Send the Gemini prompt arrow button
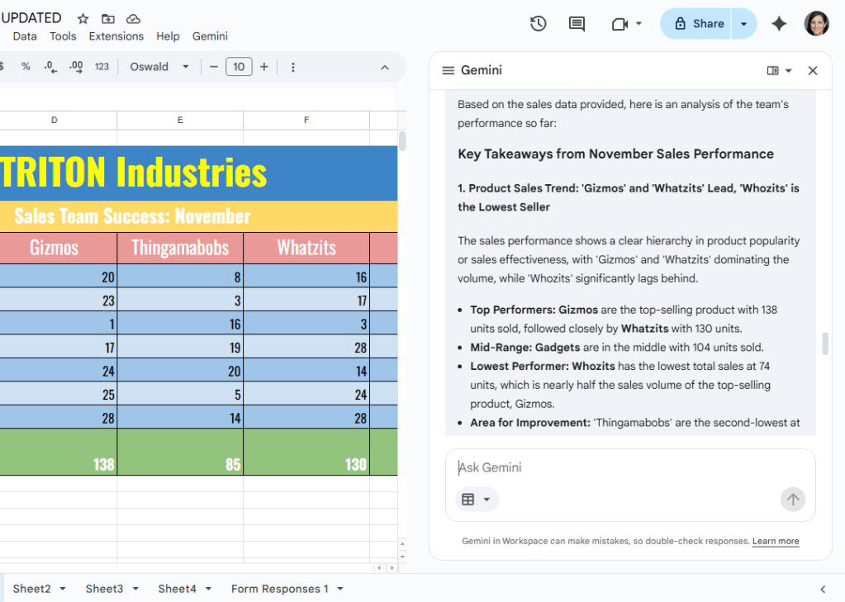 click(793, 499)
